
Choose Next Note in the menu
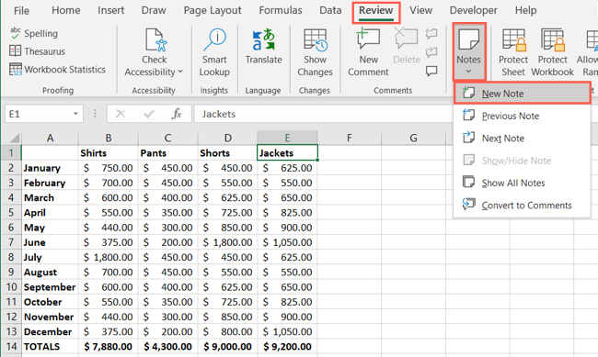pos(523,139)
